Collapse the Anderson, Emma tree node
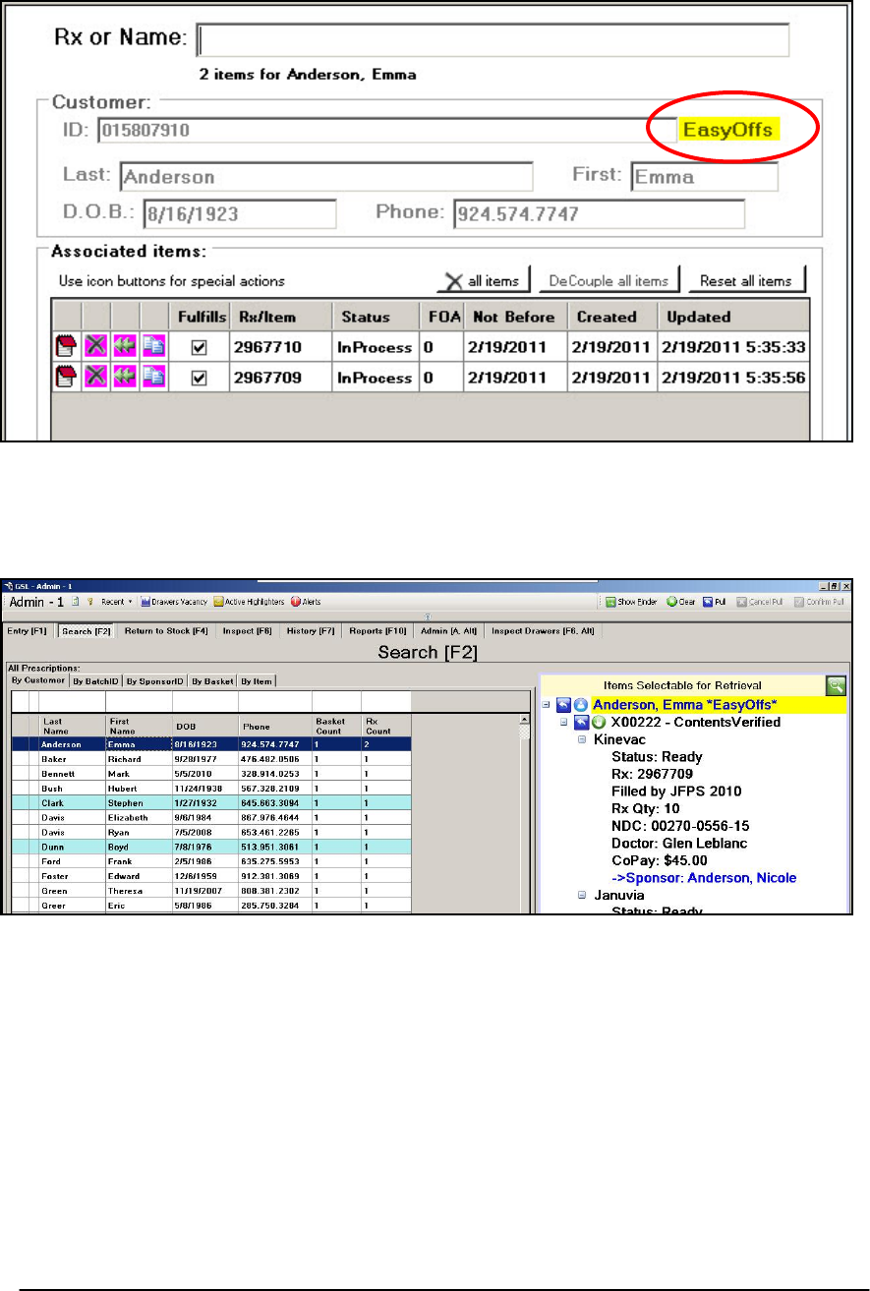Image resolution: width=870 pixels, height=1291 pixels. [546, 705]
